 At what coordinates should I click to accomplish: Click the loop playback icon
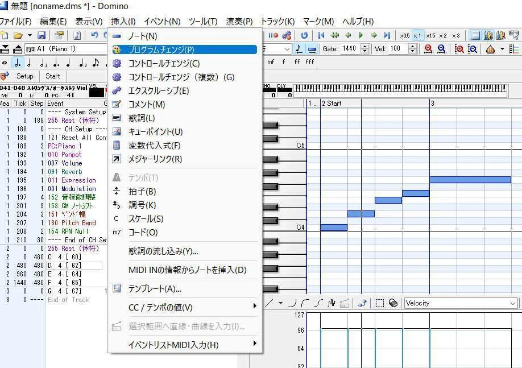(x=304, y=35)
